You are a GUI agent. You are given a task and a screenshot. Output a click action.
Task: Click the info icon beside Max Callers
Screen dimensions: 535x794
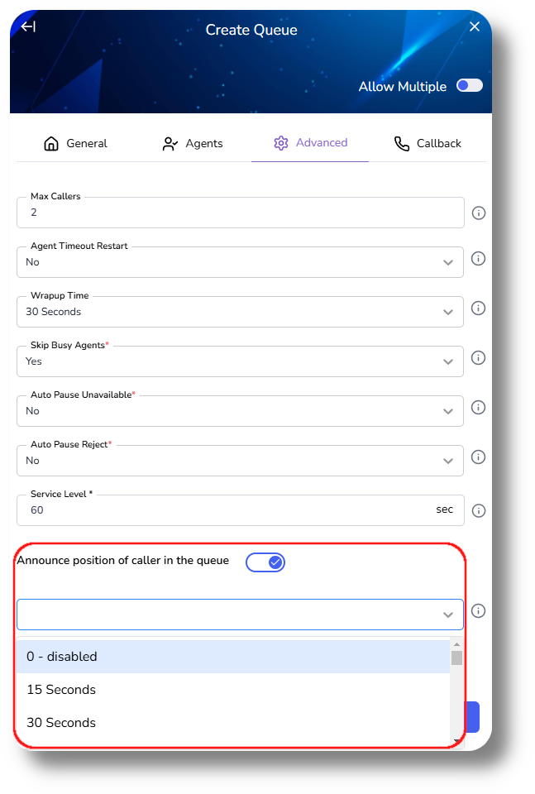(478, 213)
